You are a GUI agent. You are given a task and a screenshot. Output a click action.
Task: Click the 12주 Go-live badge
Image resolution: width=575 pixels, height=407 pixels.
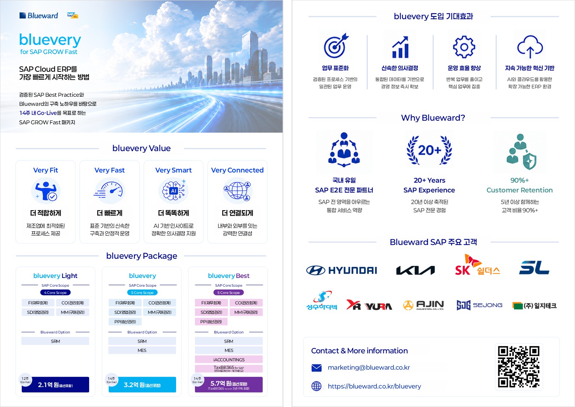(x=25, y=380)
